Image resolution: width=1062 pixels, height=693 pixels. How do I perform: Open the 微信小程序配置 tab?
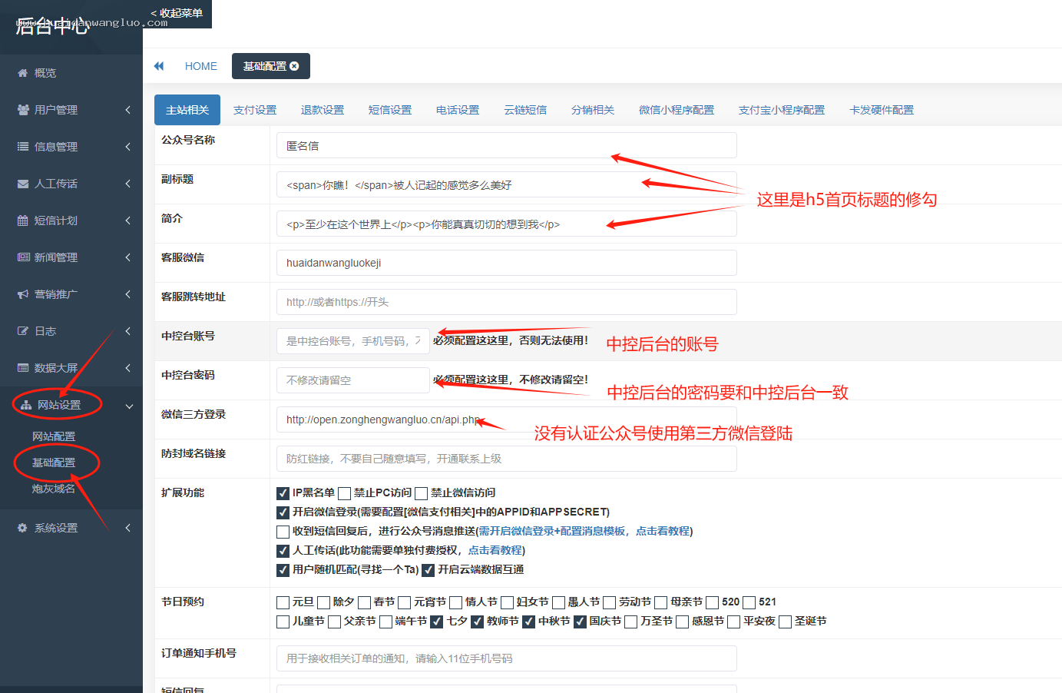677,110
